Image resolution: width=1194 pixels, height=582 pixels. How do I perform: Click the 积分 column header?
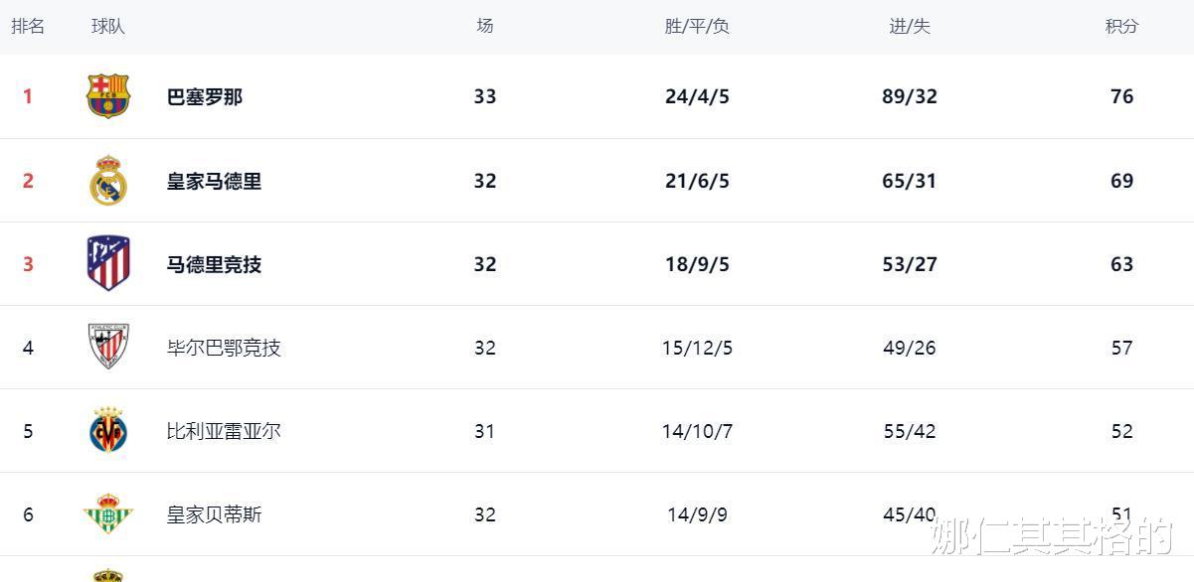pyautogui.click(x=1122, y=26)
